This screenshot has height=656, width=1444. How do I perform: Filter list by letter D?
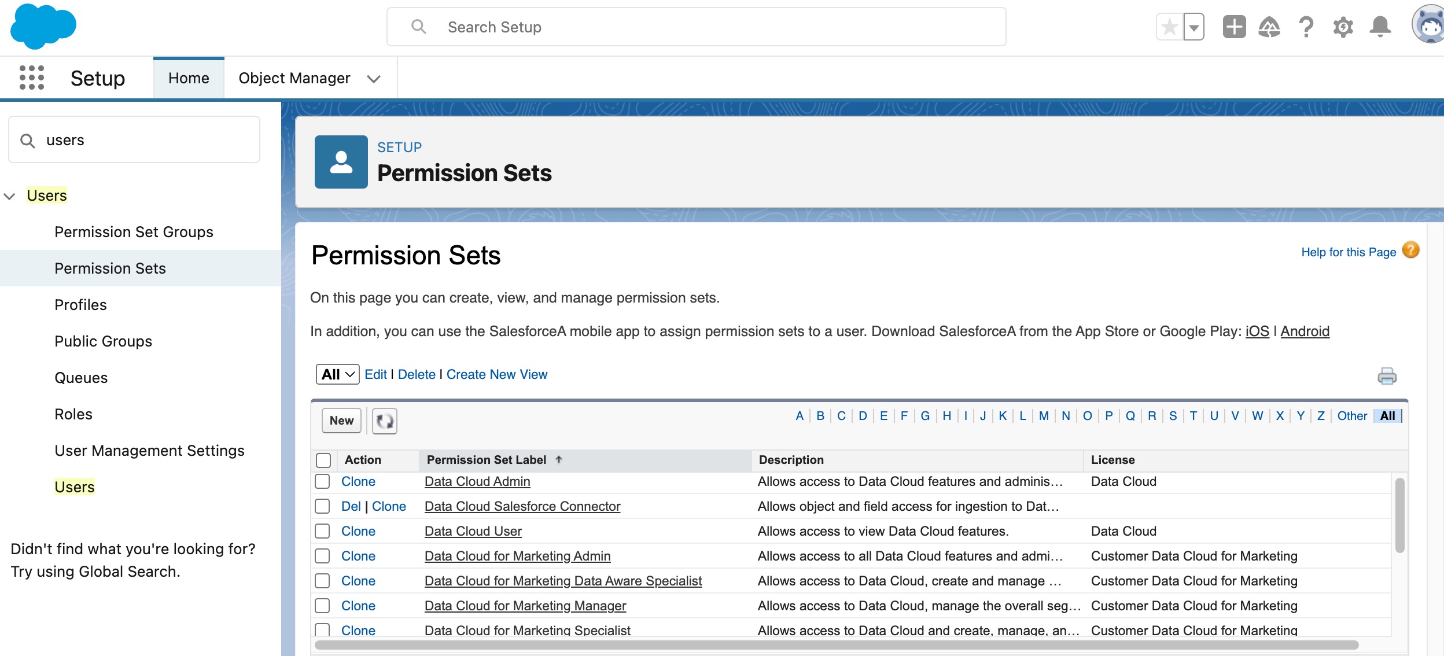pyautogui.click(x=863, y=416)
